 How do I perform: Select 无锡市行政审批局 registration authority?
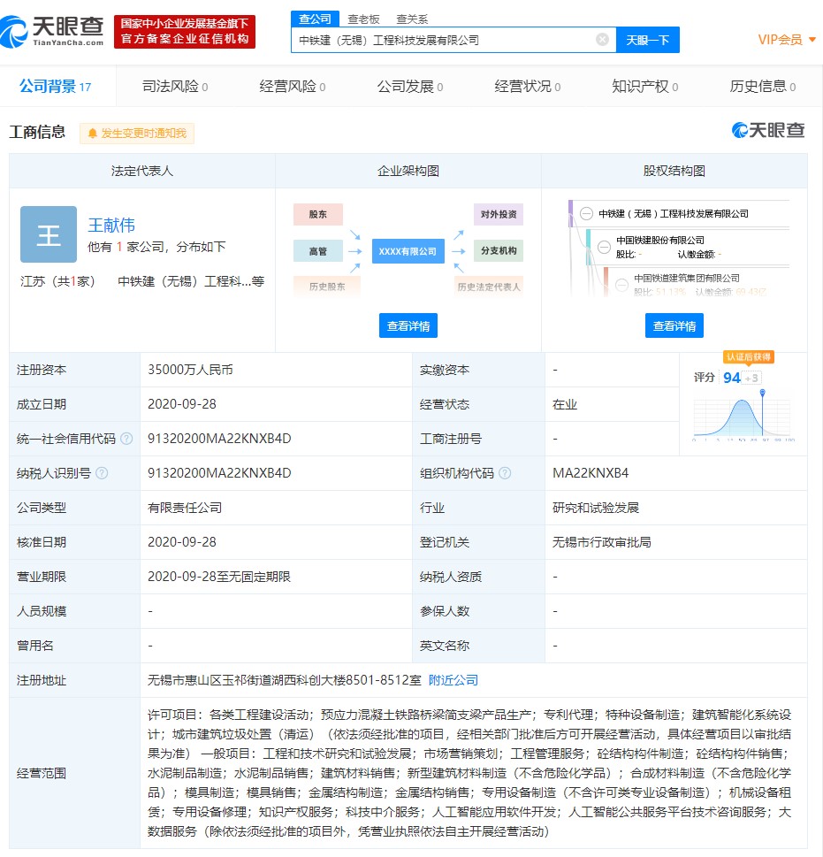coord(602,542)
